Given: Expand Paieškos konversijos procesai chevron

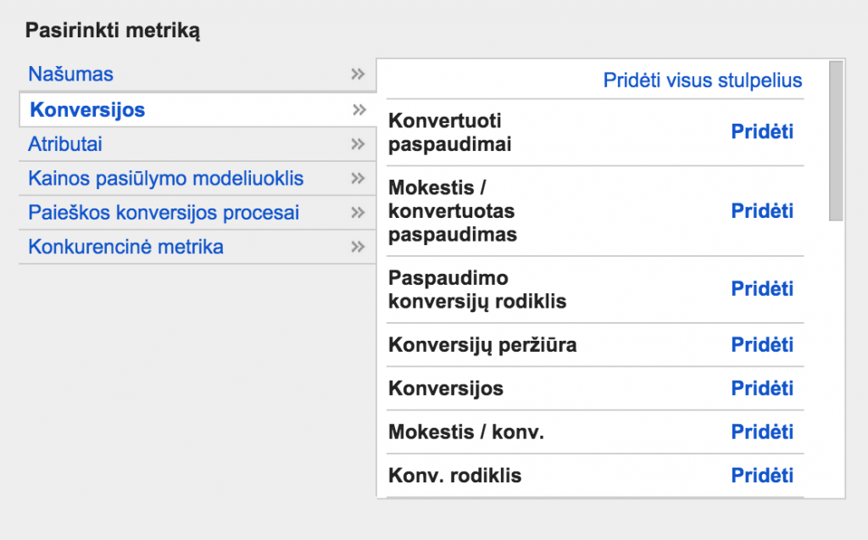Looking at the screenshot, I should [358, 213].
